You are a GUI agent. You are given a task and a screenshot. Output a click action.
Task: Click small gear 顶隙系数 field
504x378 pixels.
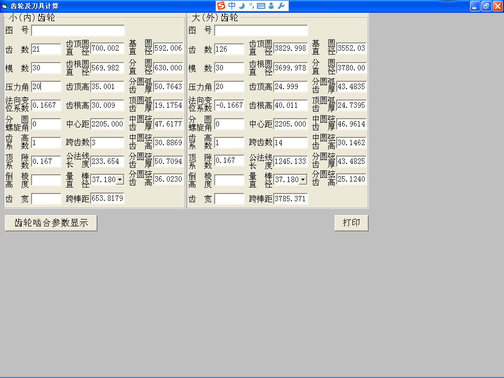[46, 161]
